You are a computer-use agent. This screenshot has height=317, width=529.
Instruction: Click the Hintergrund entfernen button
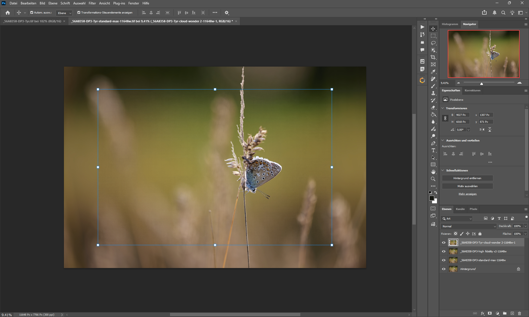467,178
